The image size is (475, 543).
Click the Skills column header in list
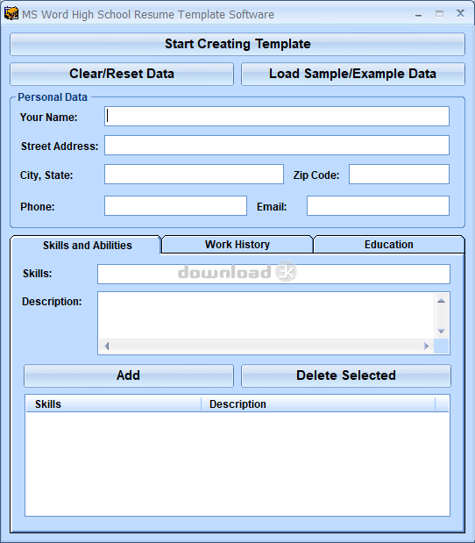coord(113,404)
